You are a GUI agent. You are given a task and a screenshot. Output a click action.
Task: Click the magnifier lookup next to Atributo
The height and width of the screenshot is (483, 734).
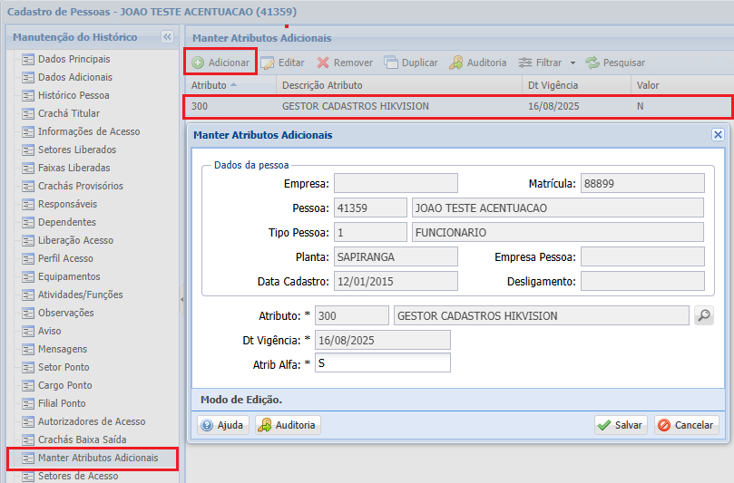(704, 315)
